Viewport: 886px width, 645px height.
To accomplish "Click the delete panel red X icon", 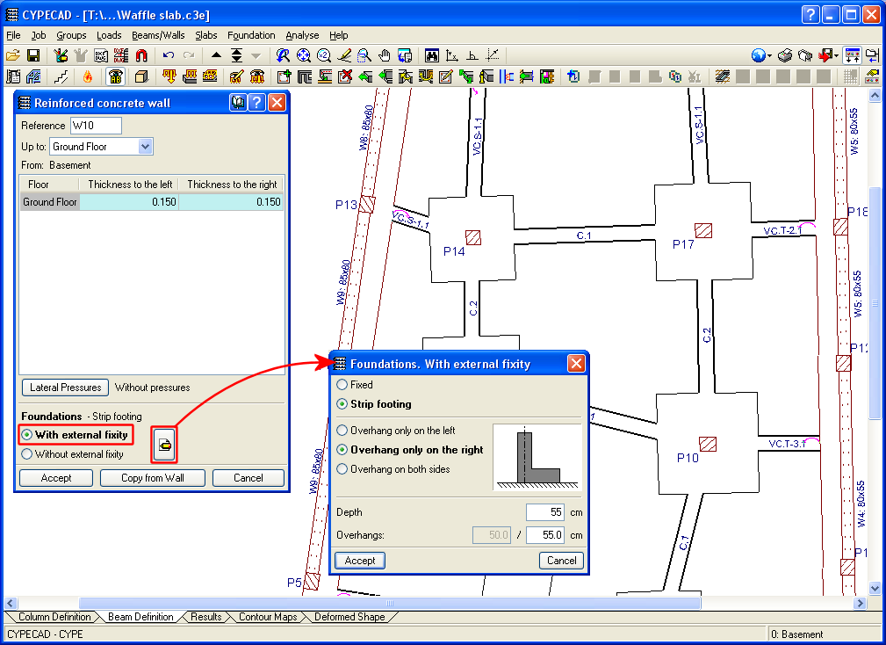I will [x=345, y=76].
